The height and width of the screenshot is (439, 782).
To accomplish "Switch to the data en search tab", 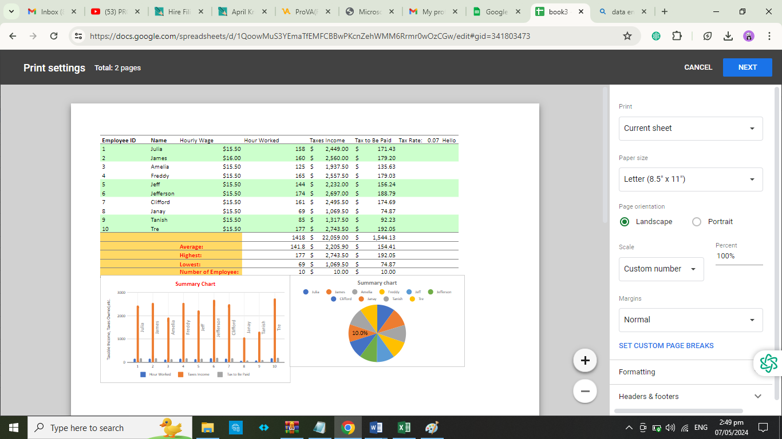I will point(623,11).
